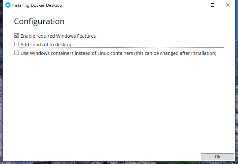Select the "Add shortcut to desktop" label text
238x164 pixels.
point(46,45)
